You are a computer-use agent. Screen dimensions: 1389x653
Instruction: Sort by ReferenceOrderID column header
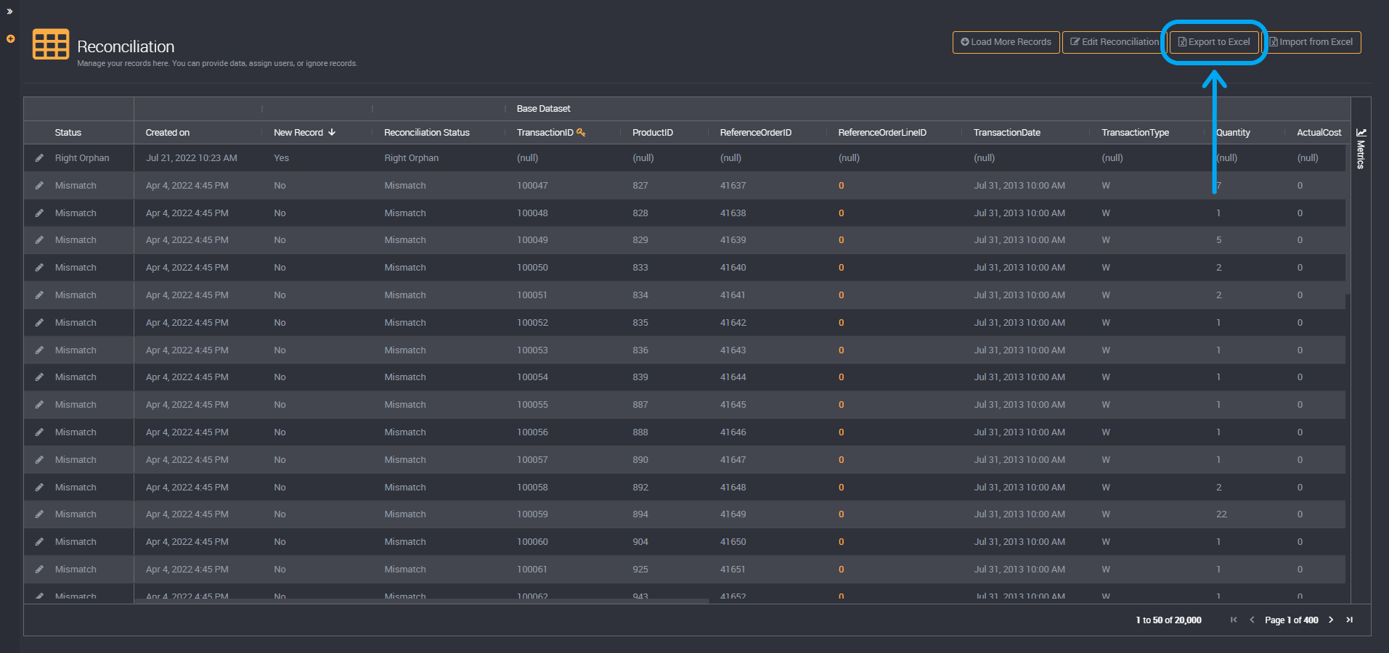coord(756,133)
